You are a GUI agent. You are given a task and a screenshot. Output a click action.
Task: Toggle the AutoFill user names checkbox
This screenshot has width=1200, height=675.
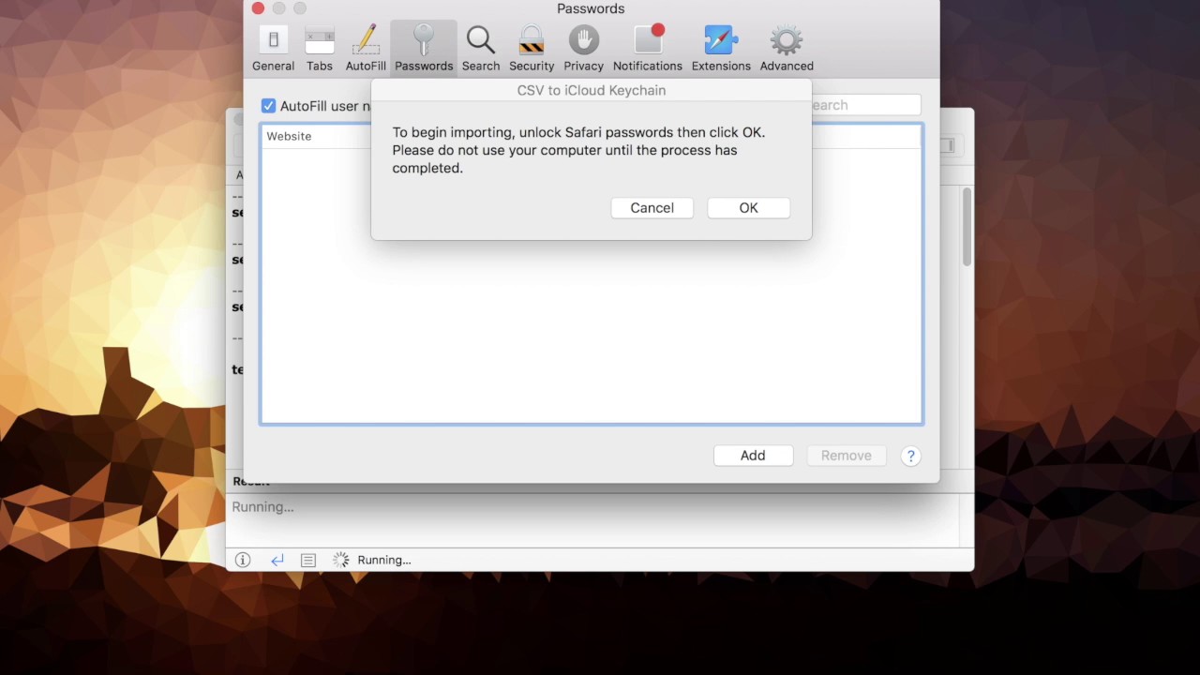pyautogui.click(x=268, y=106)
